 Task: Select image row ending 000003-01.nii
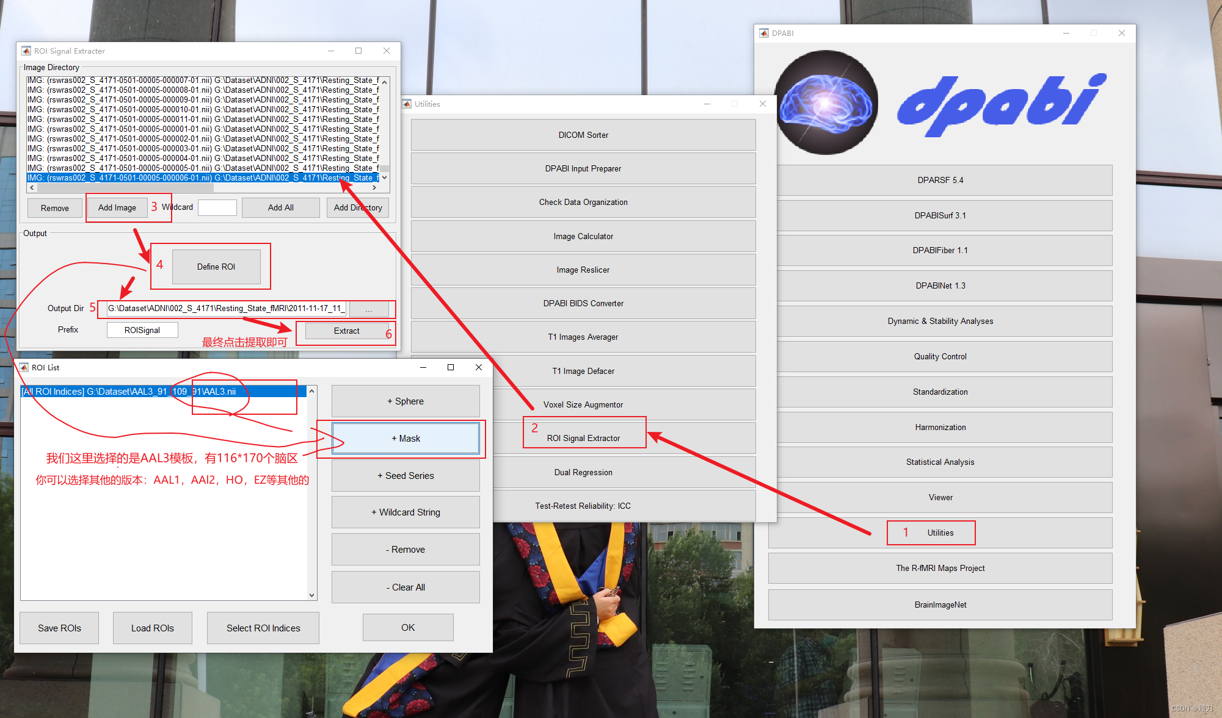click(203, 148)
